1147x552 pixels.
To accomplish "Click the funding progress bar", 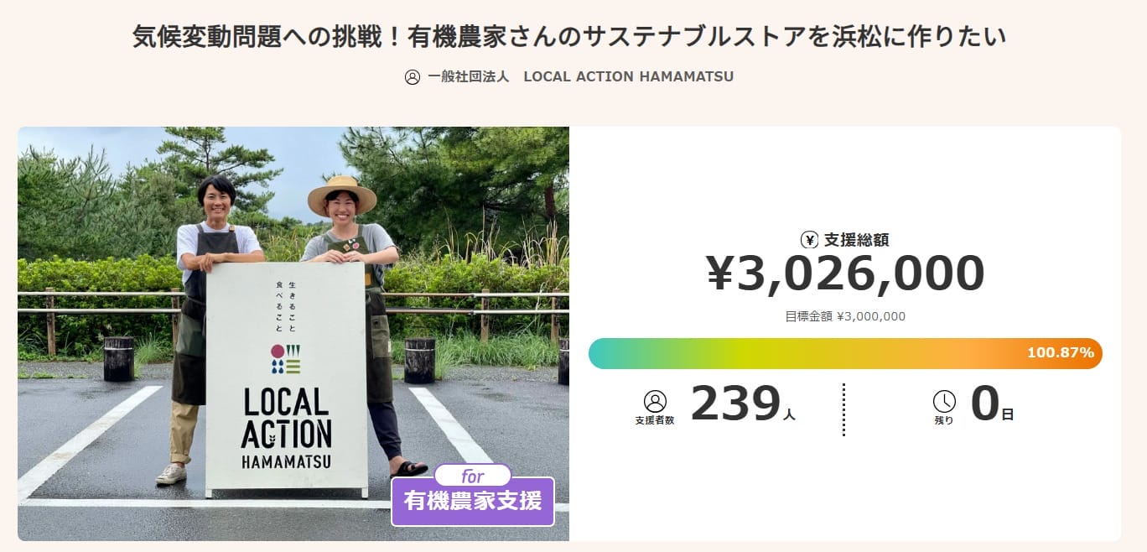I will 845,353.
